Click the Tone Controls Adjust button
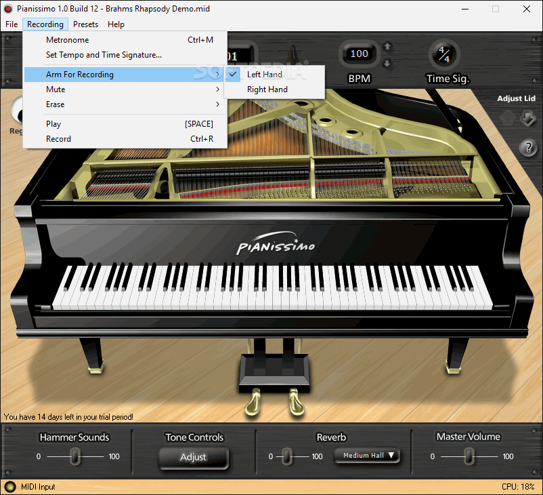Image resolution: width=543 pixels, height=495 pixels. click(193, 457)
